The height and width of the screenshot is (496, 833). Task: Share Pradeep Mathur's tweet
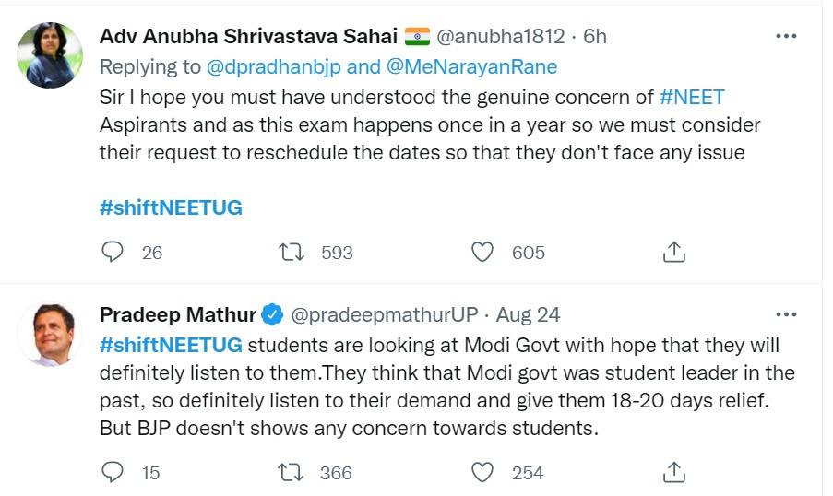coord(673,472)
